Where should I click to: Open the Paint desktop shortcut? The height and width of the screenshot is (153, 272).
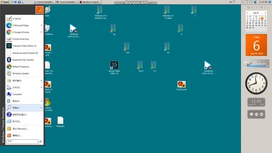click(x=47, y=11)
